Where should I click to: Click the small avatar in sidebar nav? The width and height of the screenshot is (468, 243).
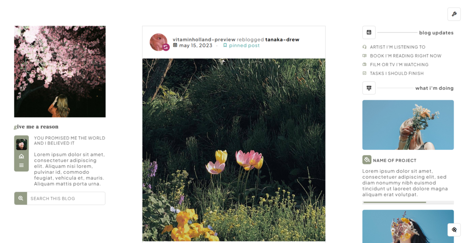(x=21, y=144)
